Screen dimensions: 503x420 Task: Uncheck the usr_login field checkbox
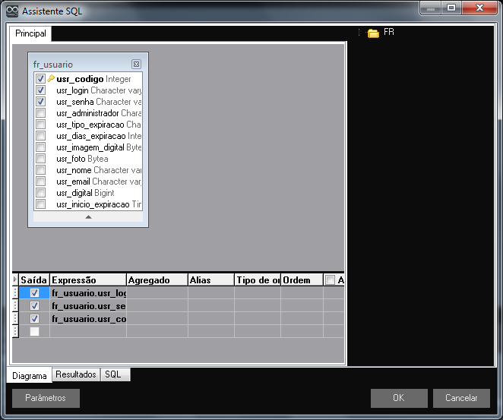coord(41,90)
